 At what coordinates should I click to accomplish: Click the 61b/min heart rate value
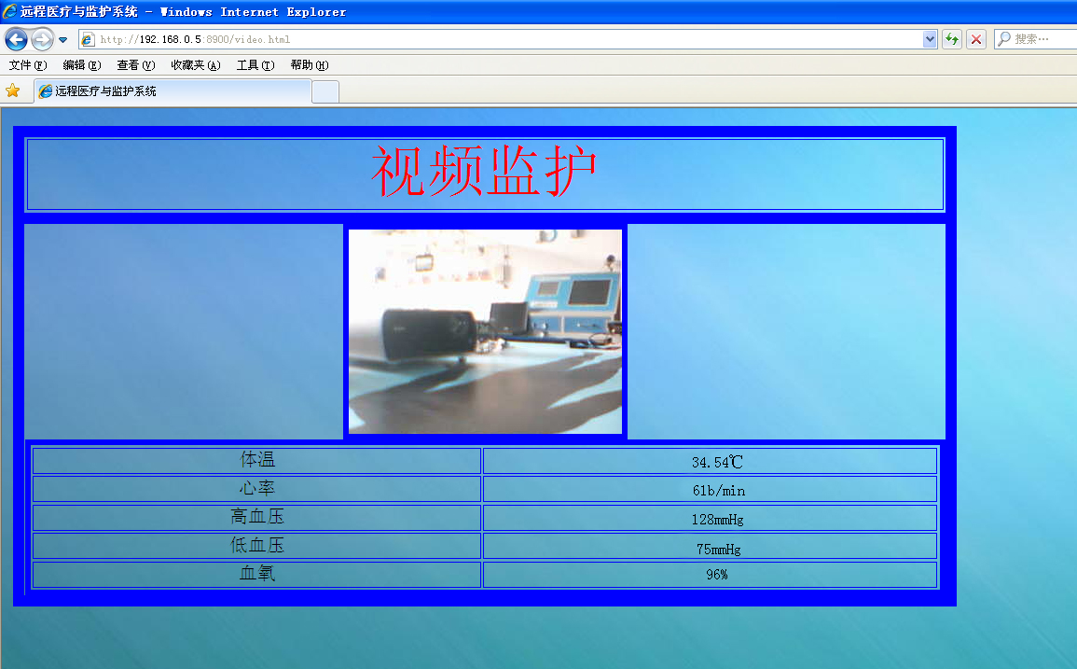[x=718, y=491]
